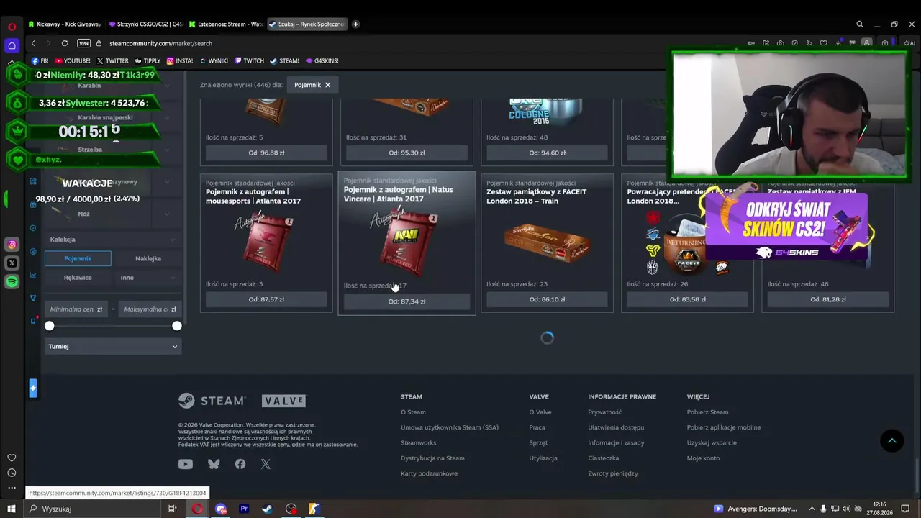Expand the Nóż weapon filter
This screenshot has height=518, width=921.
click(112, 214)
